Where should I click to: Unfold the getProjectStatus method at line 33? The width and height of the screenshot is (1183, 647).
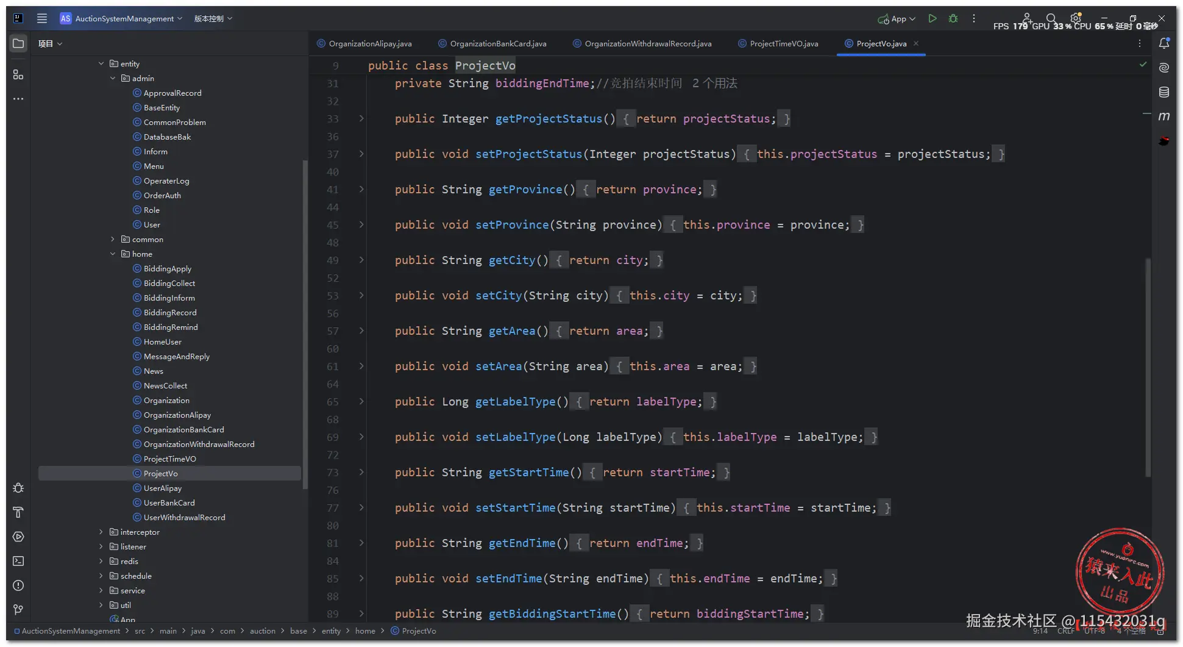[361, 118]
